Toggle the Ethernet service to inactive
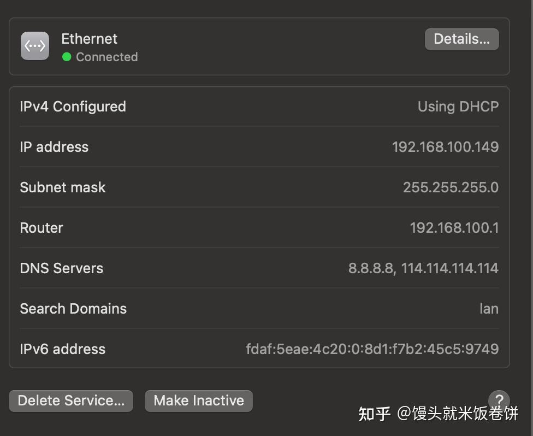Viewport: 533px width, 436px height. point(198,400)
